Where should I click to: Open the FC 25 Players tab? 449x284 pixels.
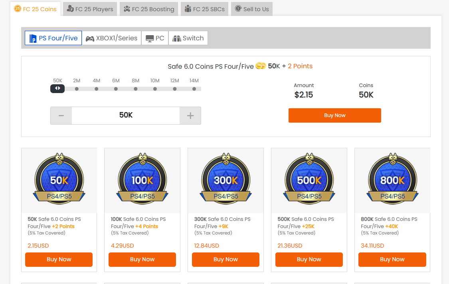[x=90, y=9]
